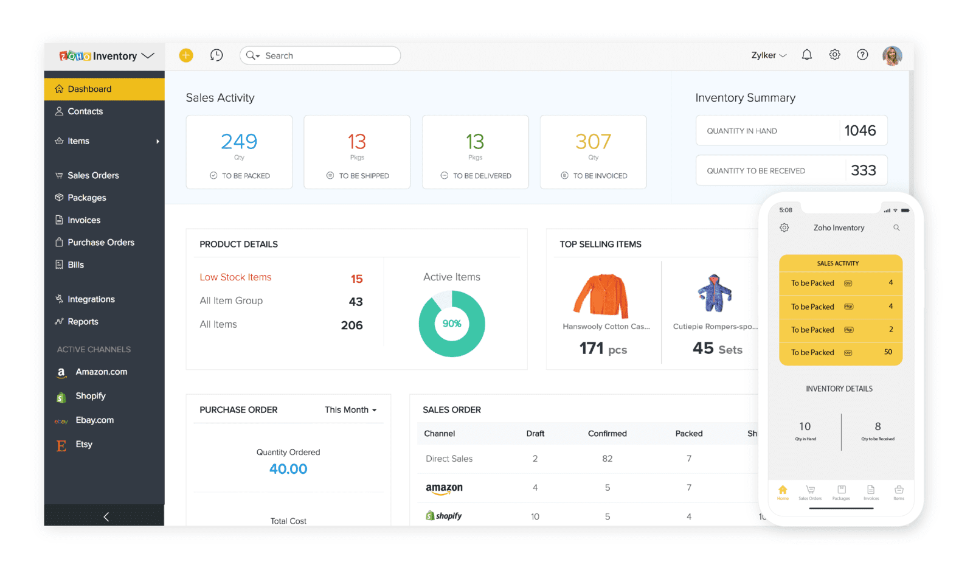This screenshot has height=573, width=973.
Task: Open the Reports section
Action: (x=82, y=321)
